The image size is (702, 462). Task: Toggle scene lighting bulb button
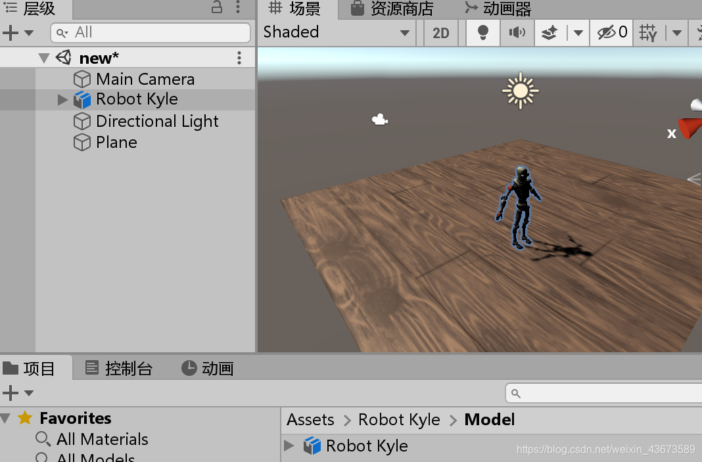click(x=482, y=33)
